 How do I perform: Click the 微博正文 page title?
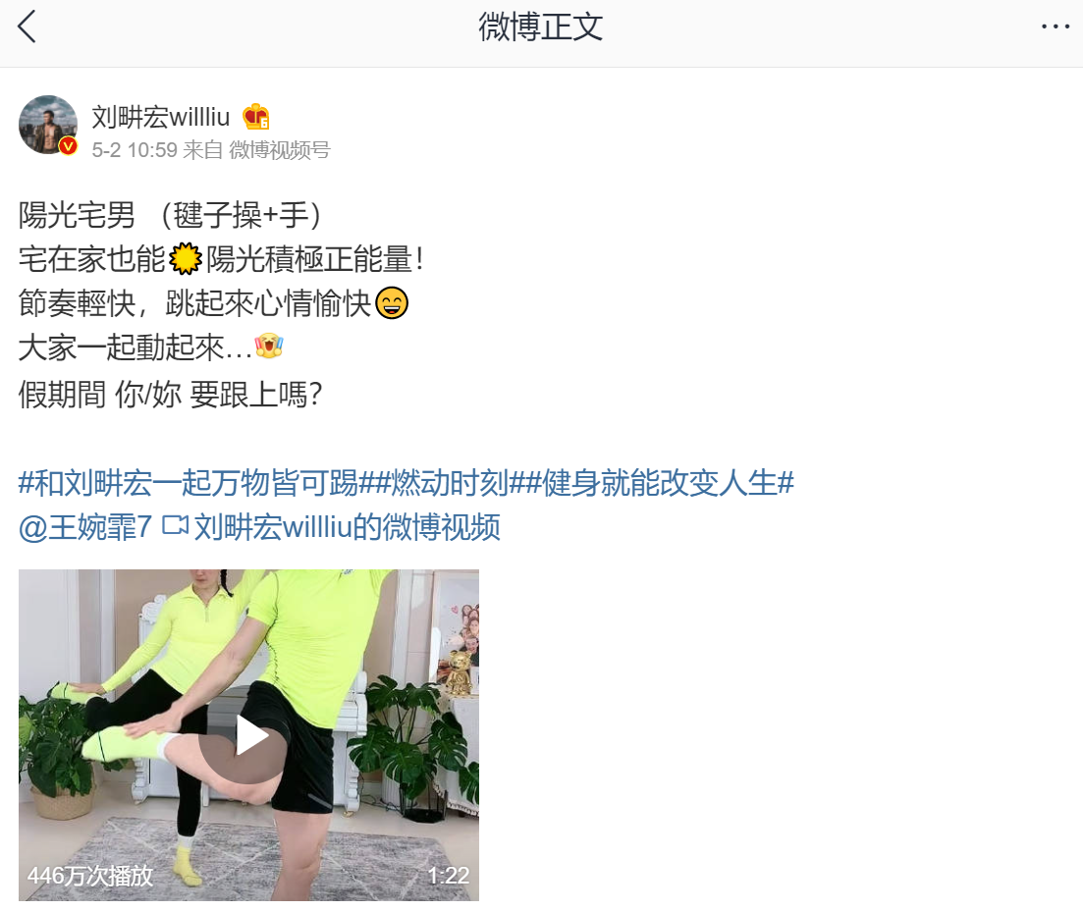(541, 27)
